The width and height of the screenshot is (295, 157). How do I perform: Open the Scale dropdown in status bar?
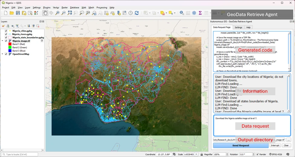197,154
